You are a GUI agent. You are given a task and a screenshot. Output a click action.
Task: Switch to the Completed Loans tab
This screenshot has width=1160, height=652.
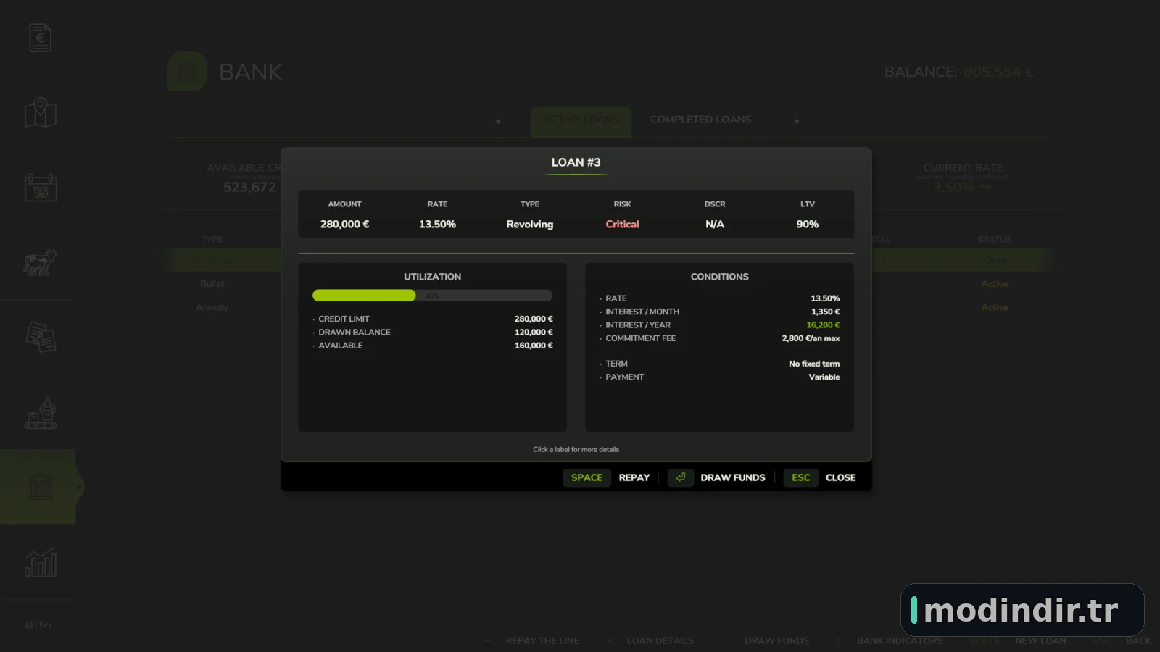pos(700,120)
